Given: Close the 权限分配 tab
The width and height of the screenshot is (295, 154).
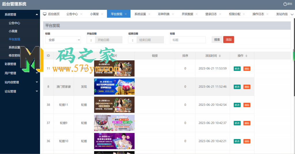Looking at the screenshot, I should 244,14.
